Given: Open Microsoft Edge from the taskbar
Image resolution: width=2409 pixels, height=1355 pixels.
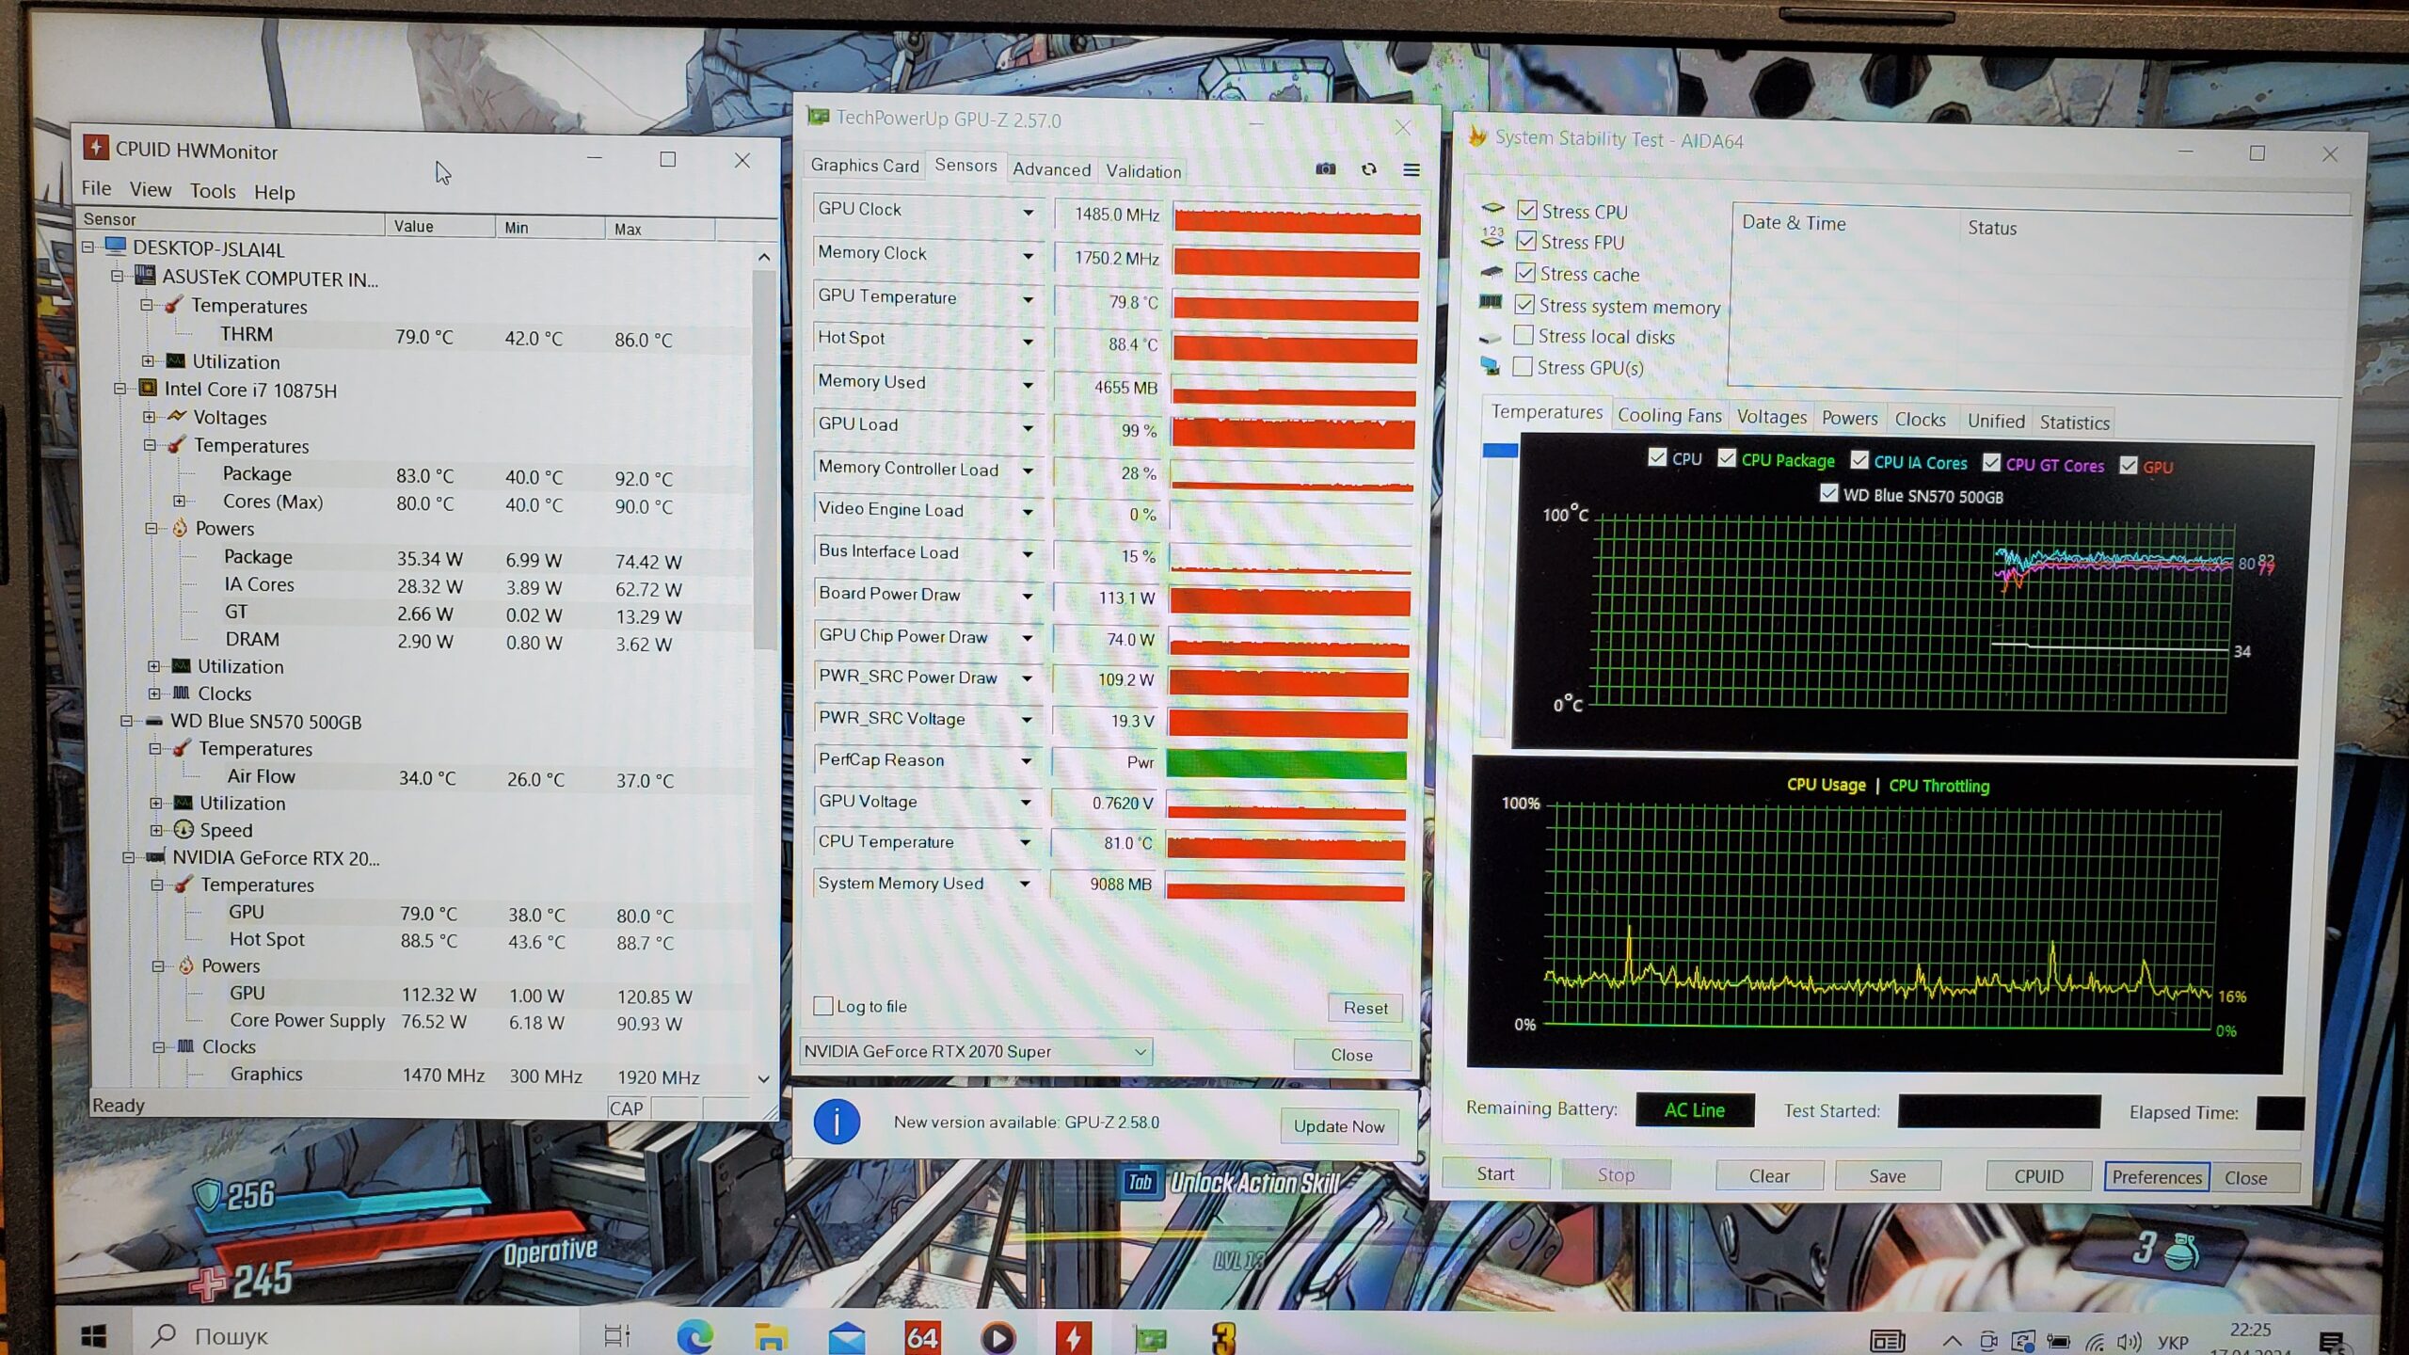Looking at the screenshot, I should coord(694,1336).
